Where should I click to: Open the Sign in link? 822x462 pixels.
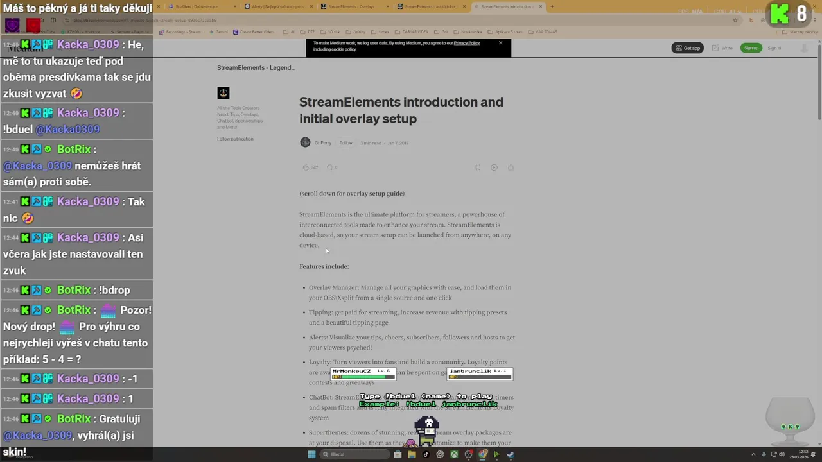click(774, 48)
